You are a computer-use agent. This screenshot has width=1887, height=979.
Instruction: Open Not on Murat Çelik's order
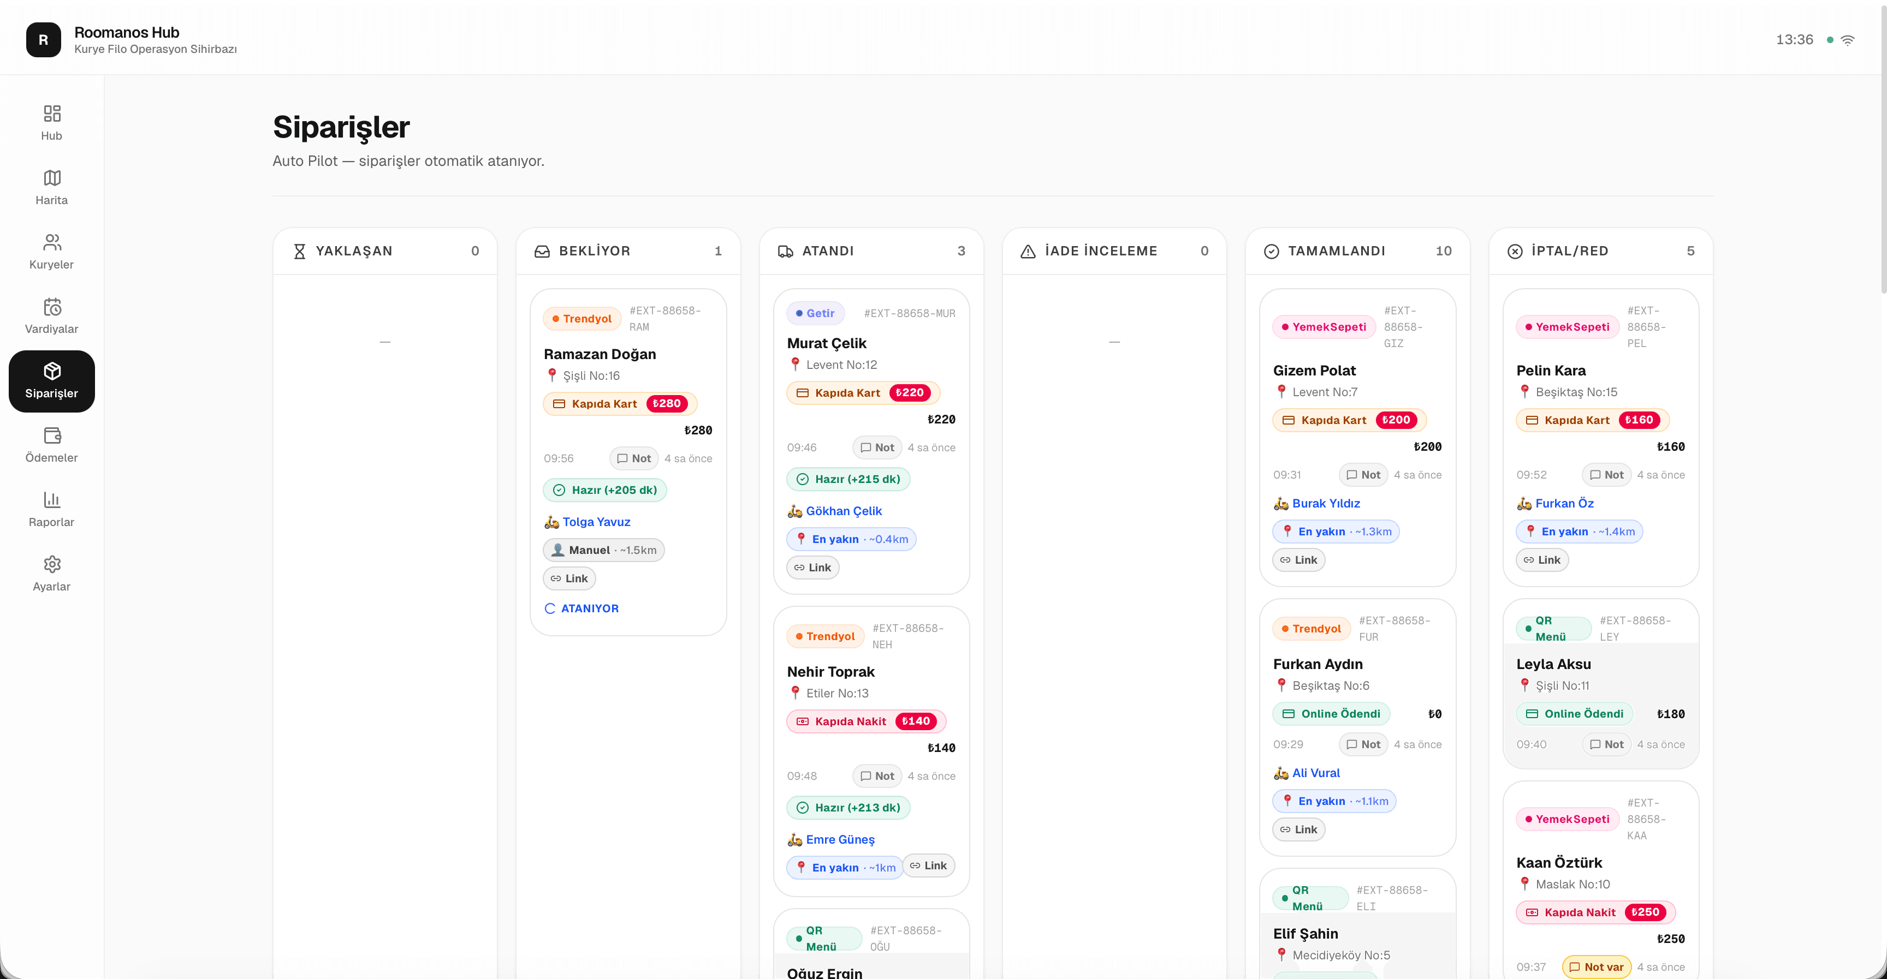(x=877, y=447)
